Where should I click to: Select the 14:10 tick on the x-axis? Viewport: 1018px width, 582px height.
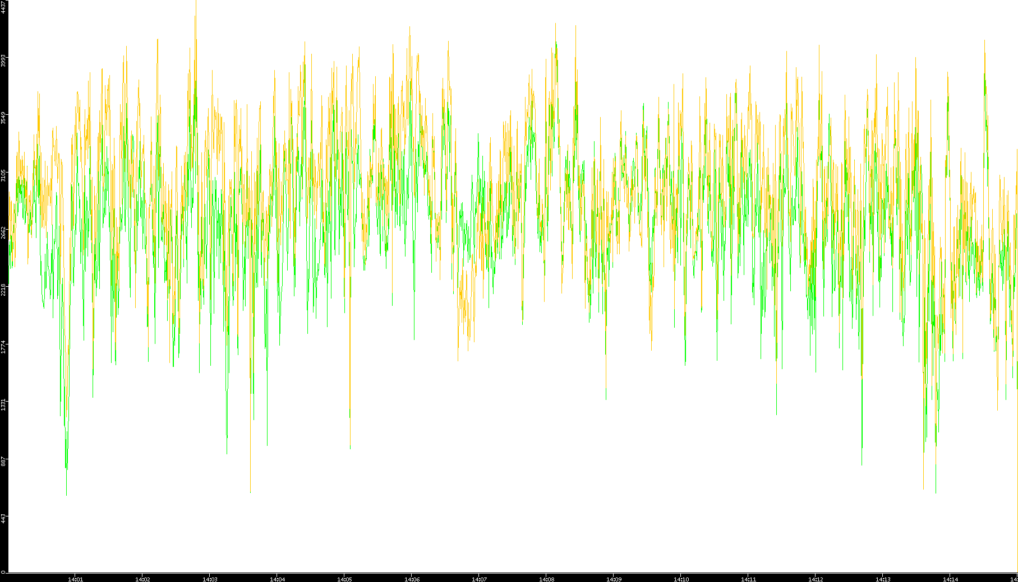coord(681,579)
